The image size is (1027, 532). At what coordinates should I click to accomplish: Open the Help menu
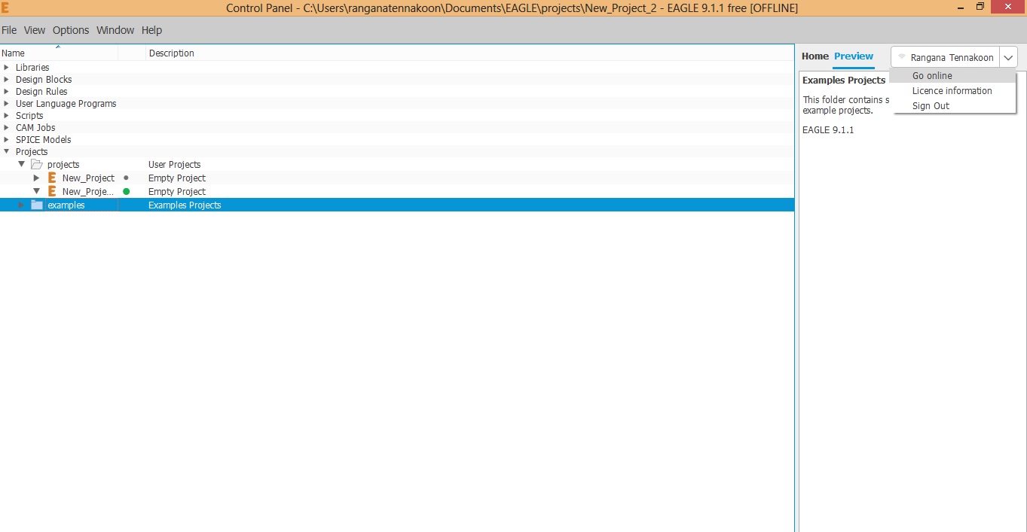(x=151, y=30)
